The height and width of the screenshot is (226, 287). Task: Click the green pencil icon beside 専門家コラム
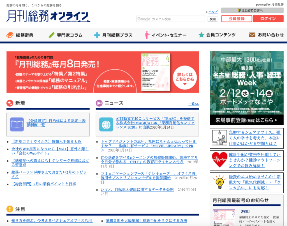(x=52, y=35)
